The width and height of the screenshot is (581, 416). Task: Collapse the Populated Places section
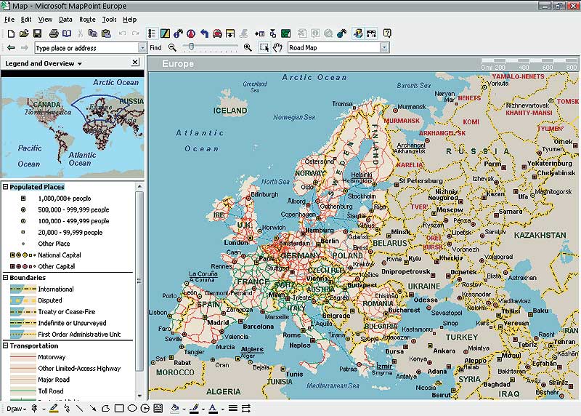6,187
